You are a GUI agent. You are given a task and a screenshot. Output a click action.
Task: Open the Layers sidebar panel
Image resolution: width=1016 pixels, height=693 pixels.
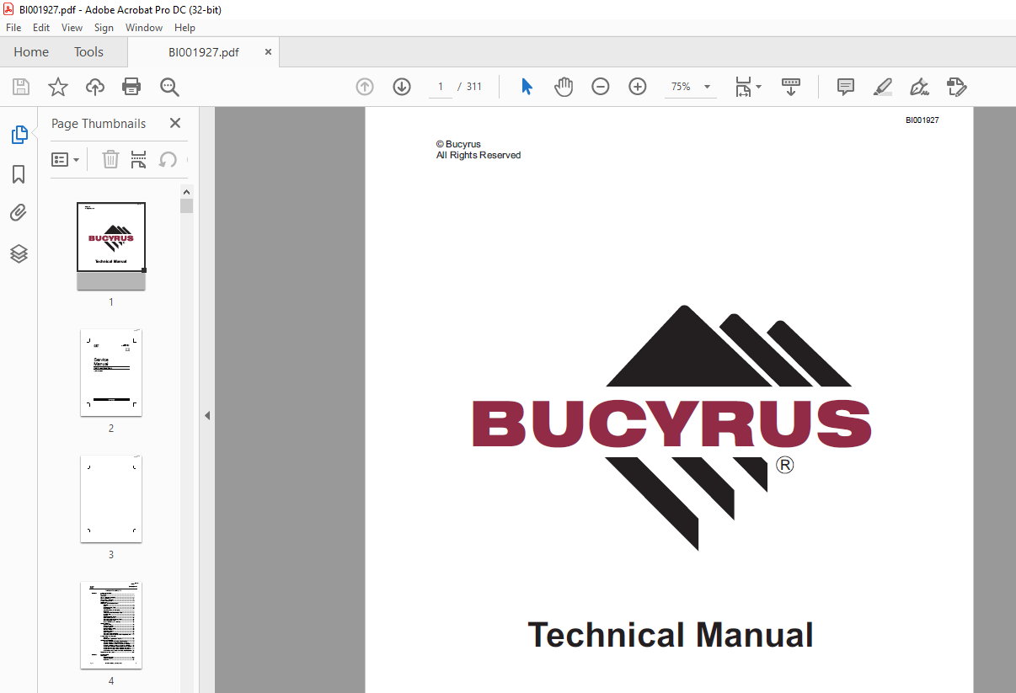point(19,253)
